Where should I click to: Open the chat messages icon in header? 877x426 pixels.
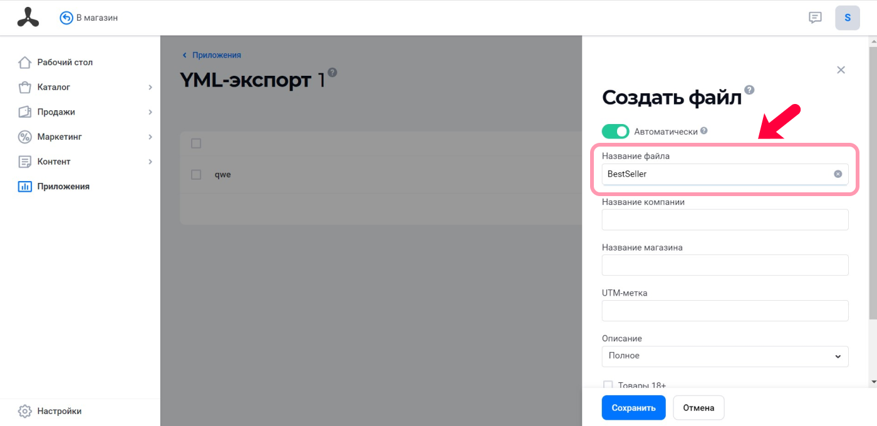pyautogui.click(x=815, y=18)
